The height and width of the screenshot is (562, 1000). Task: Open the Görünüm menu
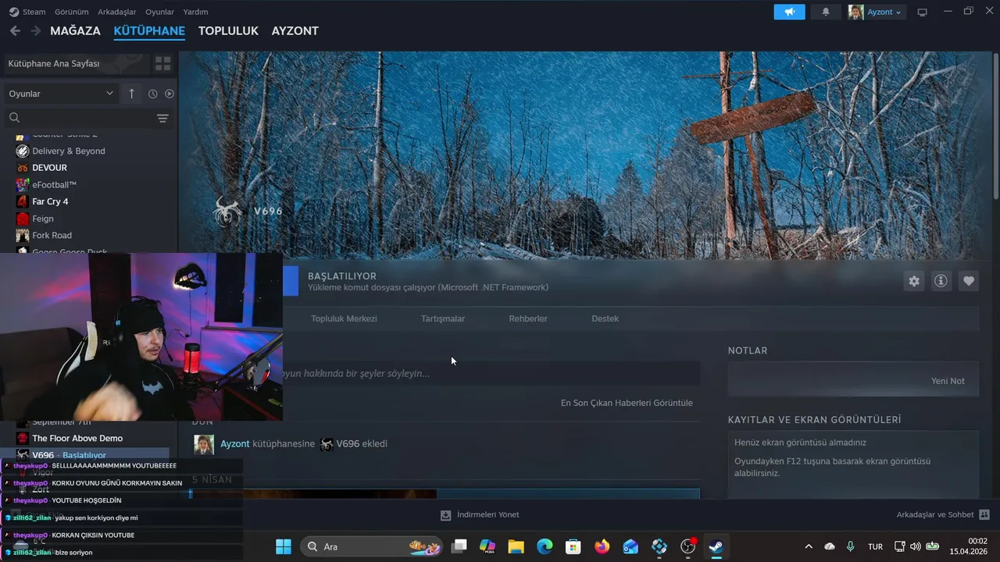point(71,12)
